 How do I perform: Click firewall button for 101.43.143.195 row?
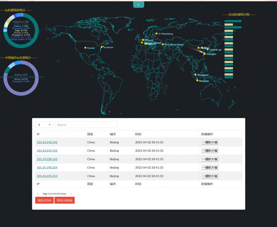pyautogui.click(x=210, y=142)
